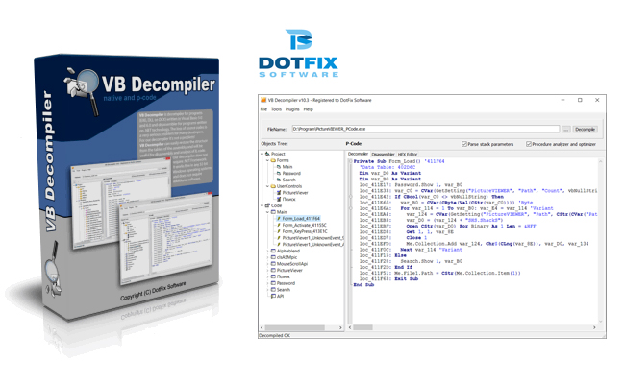Click the Form_Activate_41155C procedure icon

279,225
